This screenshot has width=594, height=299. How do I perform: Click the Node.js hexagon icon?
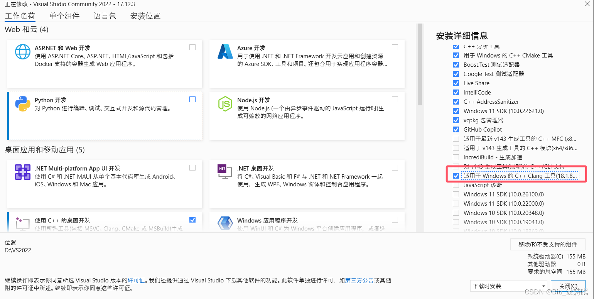pos(225,104)
